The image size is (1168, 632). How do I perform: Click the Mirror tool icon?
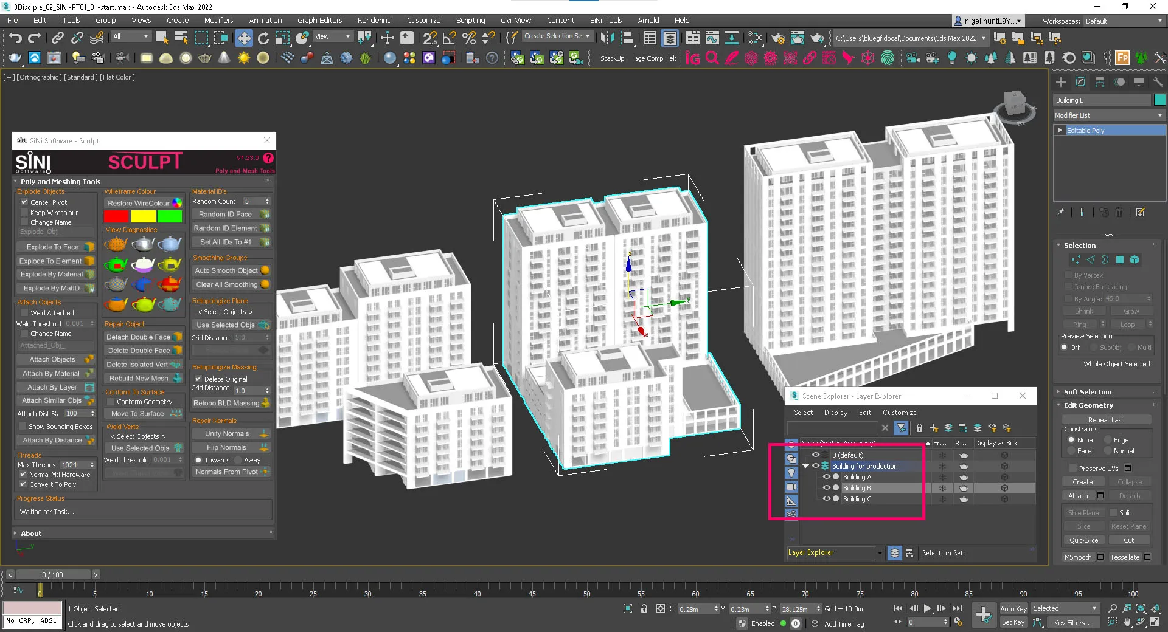tap(607, 38)
